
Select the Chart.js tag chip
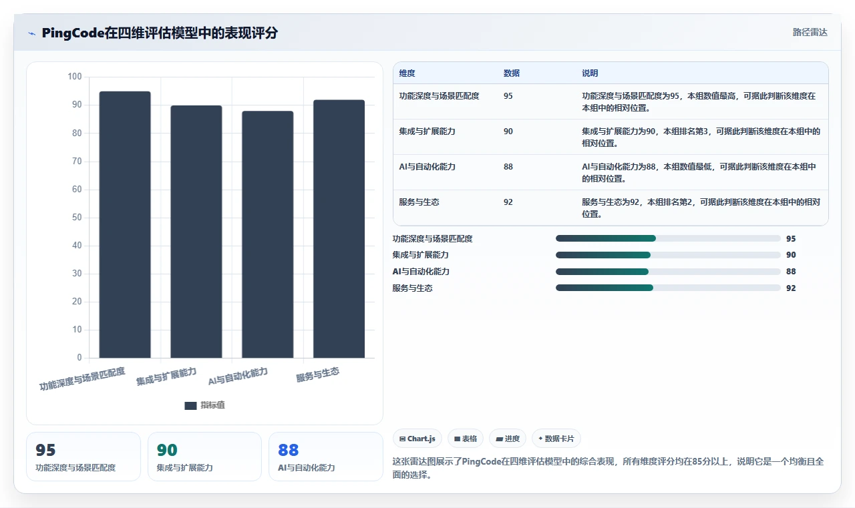pos(417,439)
